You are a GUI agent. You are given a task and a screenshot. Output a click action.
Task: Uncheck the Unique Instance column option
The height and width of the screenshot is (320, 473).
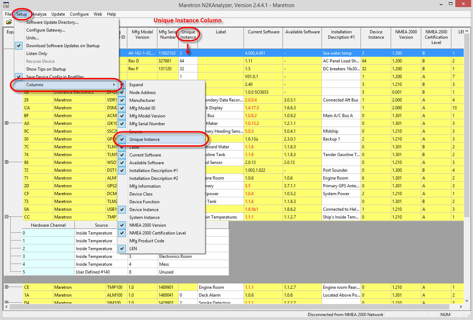(144, 139)
